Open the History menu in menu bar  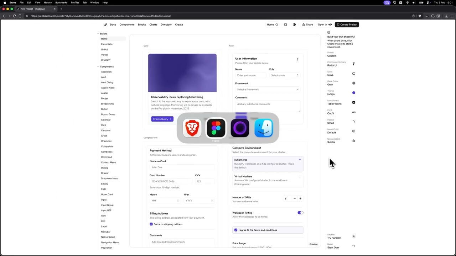(x=48, y=2)
